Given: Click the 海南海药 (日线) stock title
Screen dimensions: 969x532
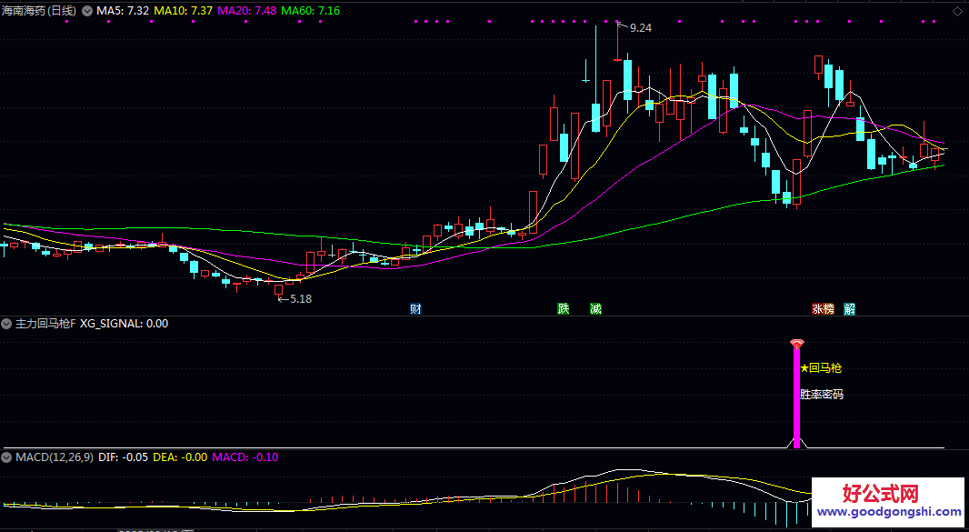Looking at the screenshot, I should point(40,10).
